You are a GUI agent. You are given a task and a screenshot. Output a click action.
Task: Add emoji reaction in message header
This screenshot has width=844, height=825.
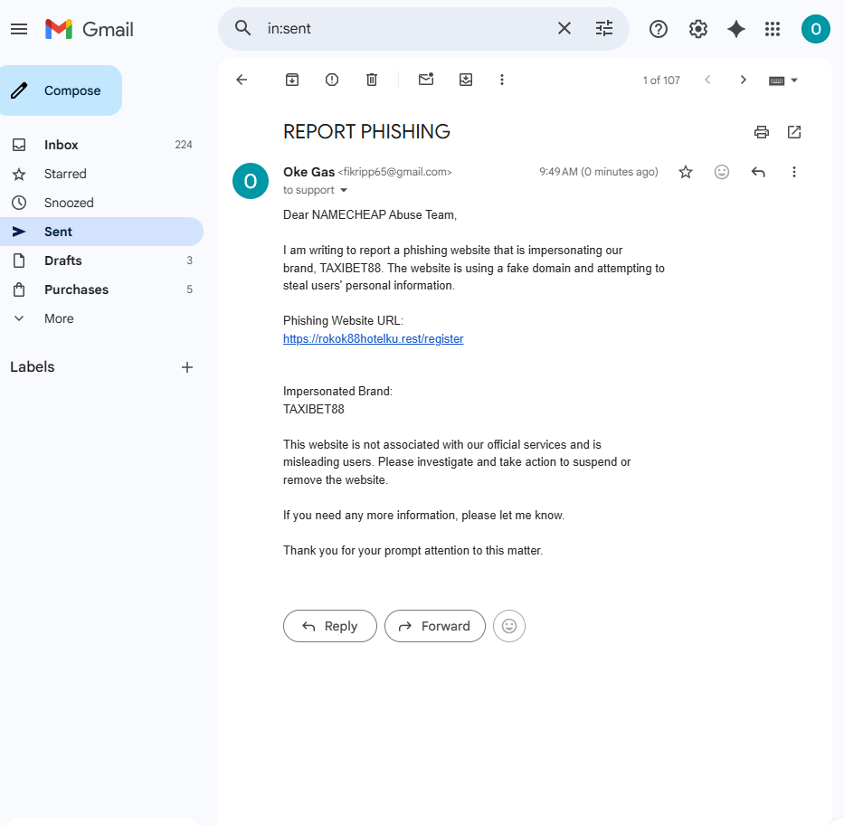pyautogui.click(x=721, y=172)
